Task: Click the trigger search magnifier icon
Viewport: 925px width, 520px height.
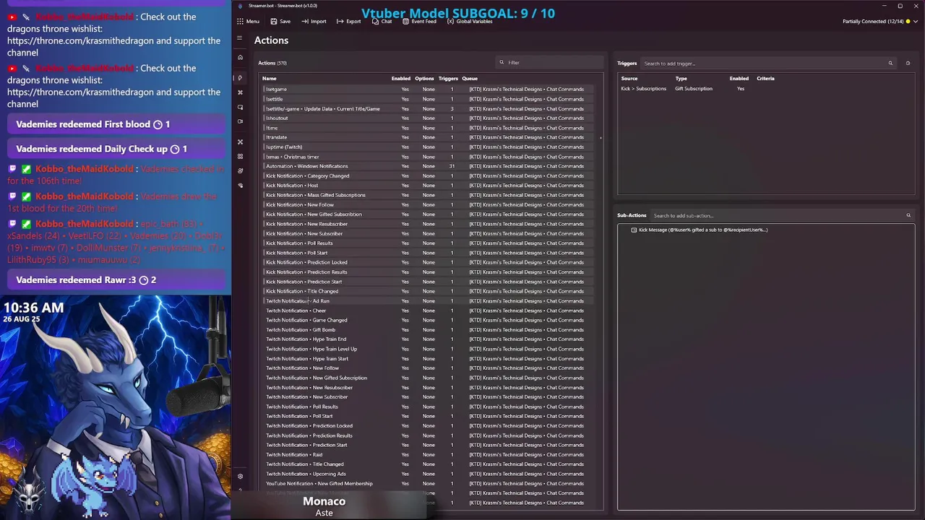Action: coord(890,64)
